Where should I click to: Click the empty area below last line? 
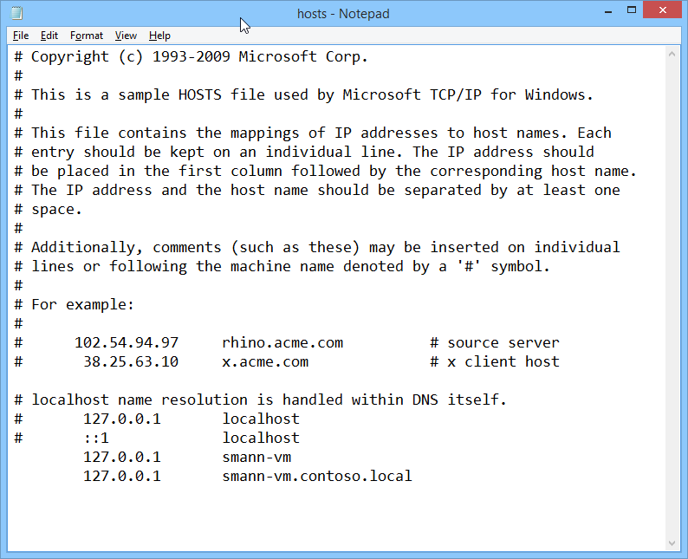click(336, 517)
